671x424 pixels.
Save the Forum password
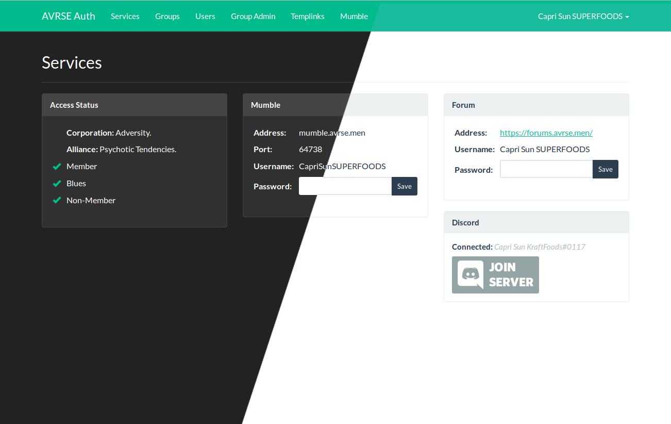click(x=606, y=169)
